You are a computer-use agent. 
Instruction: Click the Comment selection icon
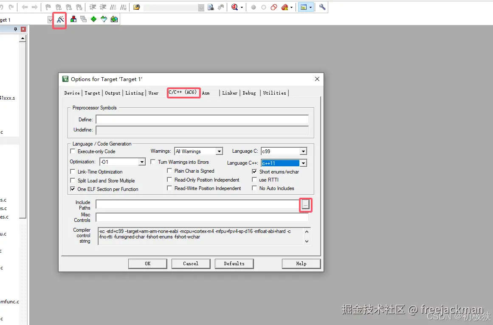[x=113, y=7]
